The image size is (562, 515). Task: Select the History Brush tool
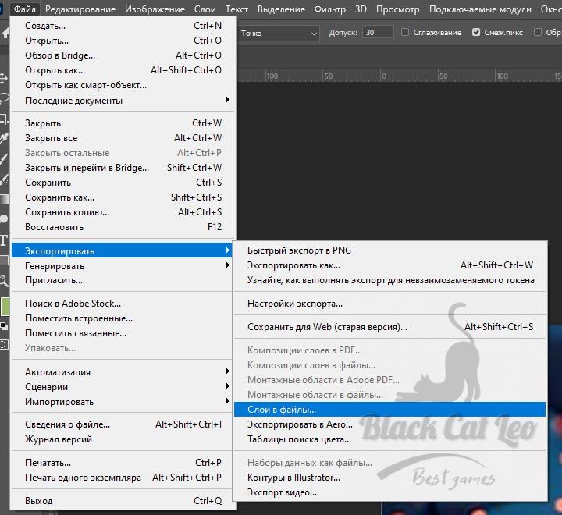pyautogui.click(x=4, y=179)
